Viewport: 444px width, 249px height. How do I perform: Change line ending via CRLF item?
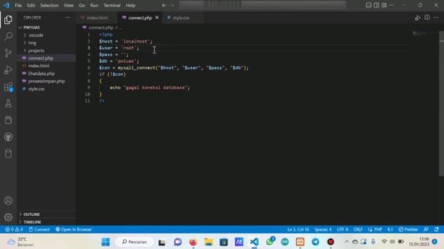[358, 230]
